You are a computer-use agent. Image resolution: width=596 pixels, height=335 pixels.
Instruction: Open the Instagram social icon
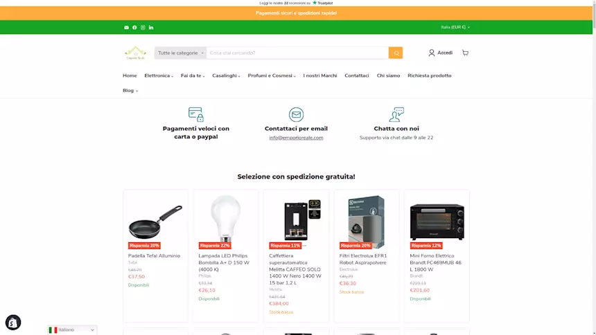click(143, 28)
